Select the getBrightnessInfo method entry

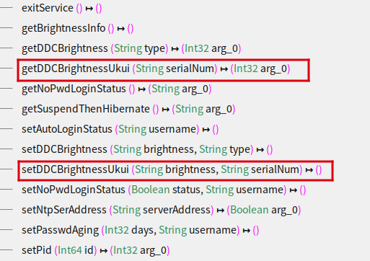[77, 28]
